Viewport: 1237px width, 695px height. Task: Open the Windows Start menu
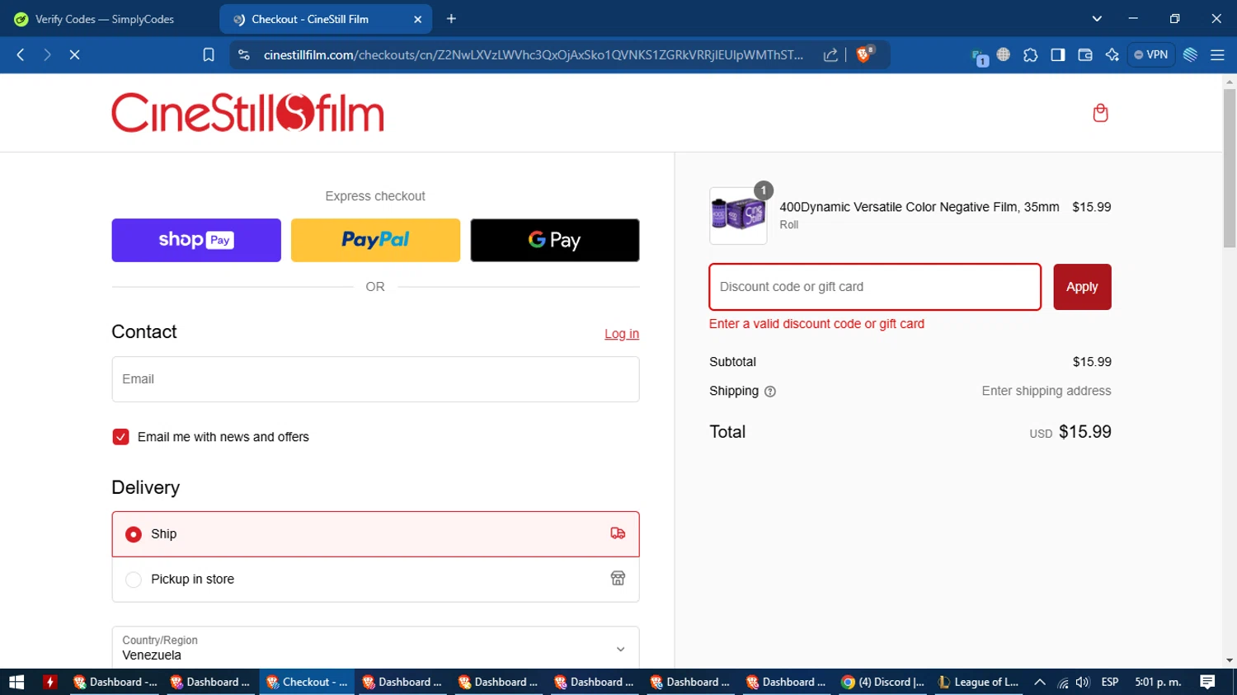[x=16, y=682]
